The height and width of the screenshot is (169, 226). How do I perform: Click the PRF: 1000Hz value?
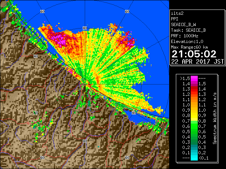point(184,36)
